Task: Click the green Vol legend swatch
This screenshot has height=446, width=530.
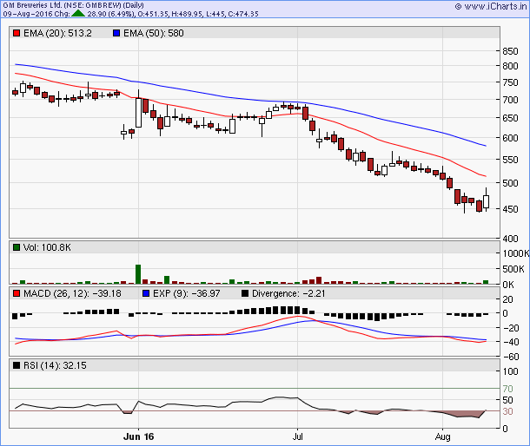Action: (16, 247)
